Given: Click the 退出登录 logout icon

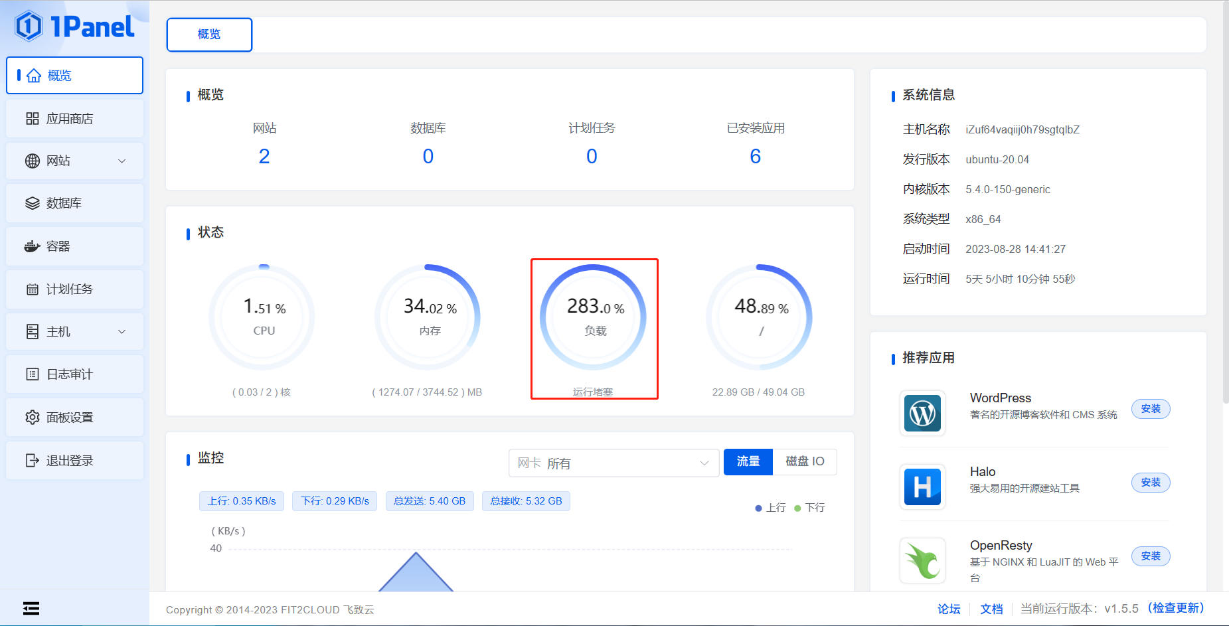Looking at the screenshot, I should 33,460.
